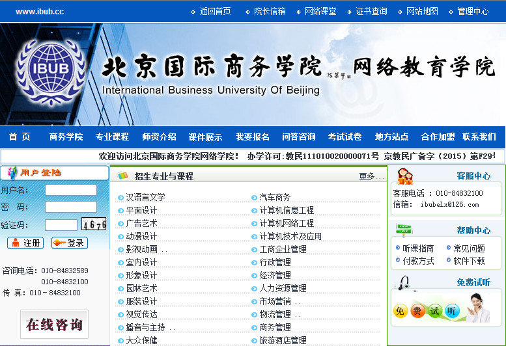Click 更多 link in courses header
The height and width of the screenshot is (346, 506).
click(x=371, y=176)
